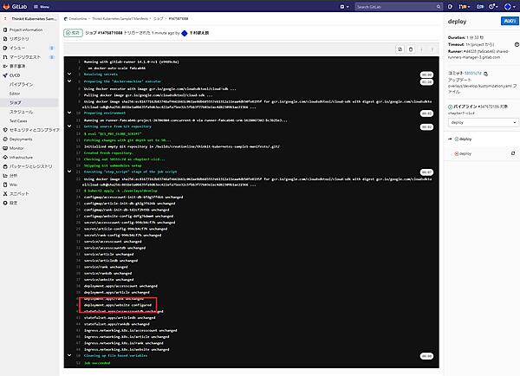
Task: Collapse the Executing step_script section
Action: [x=69, y=172]
